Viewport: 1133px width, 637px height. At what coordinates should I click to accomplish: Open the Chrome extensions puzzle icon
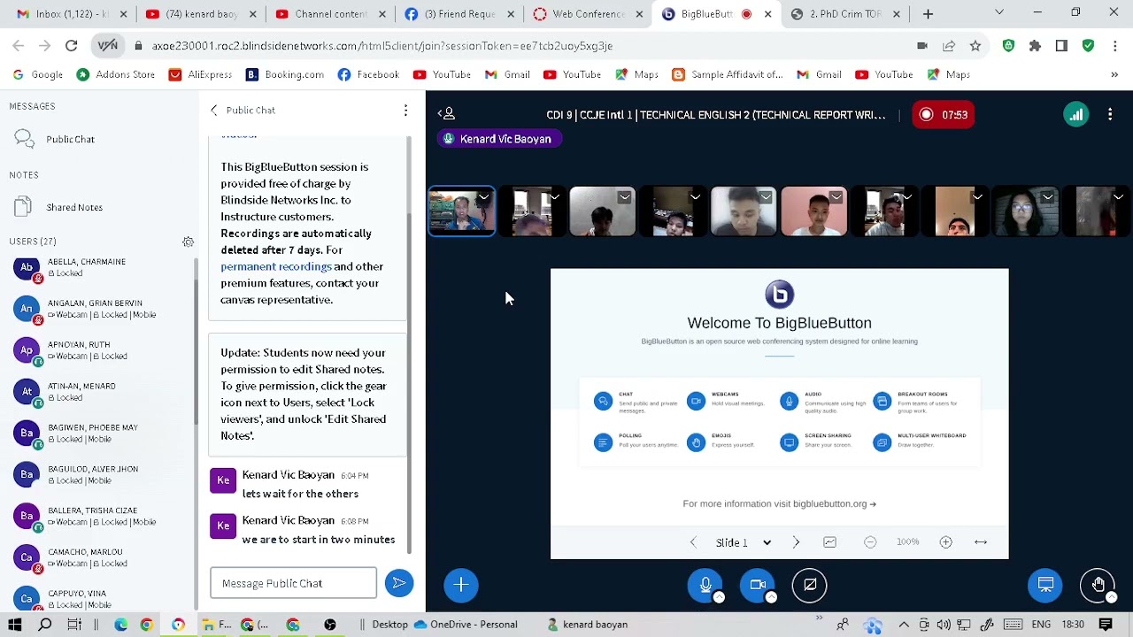tap(1035, 46)
